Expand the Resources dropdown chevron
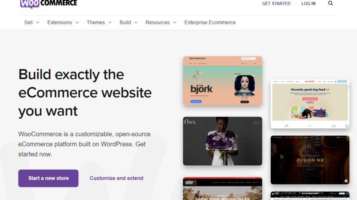Screen dimensions: 357x200 tap(175, 23)
